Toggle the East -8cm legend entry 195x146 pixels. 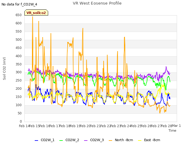tap(149, 140)
